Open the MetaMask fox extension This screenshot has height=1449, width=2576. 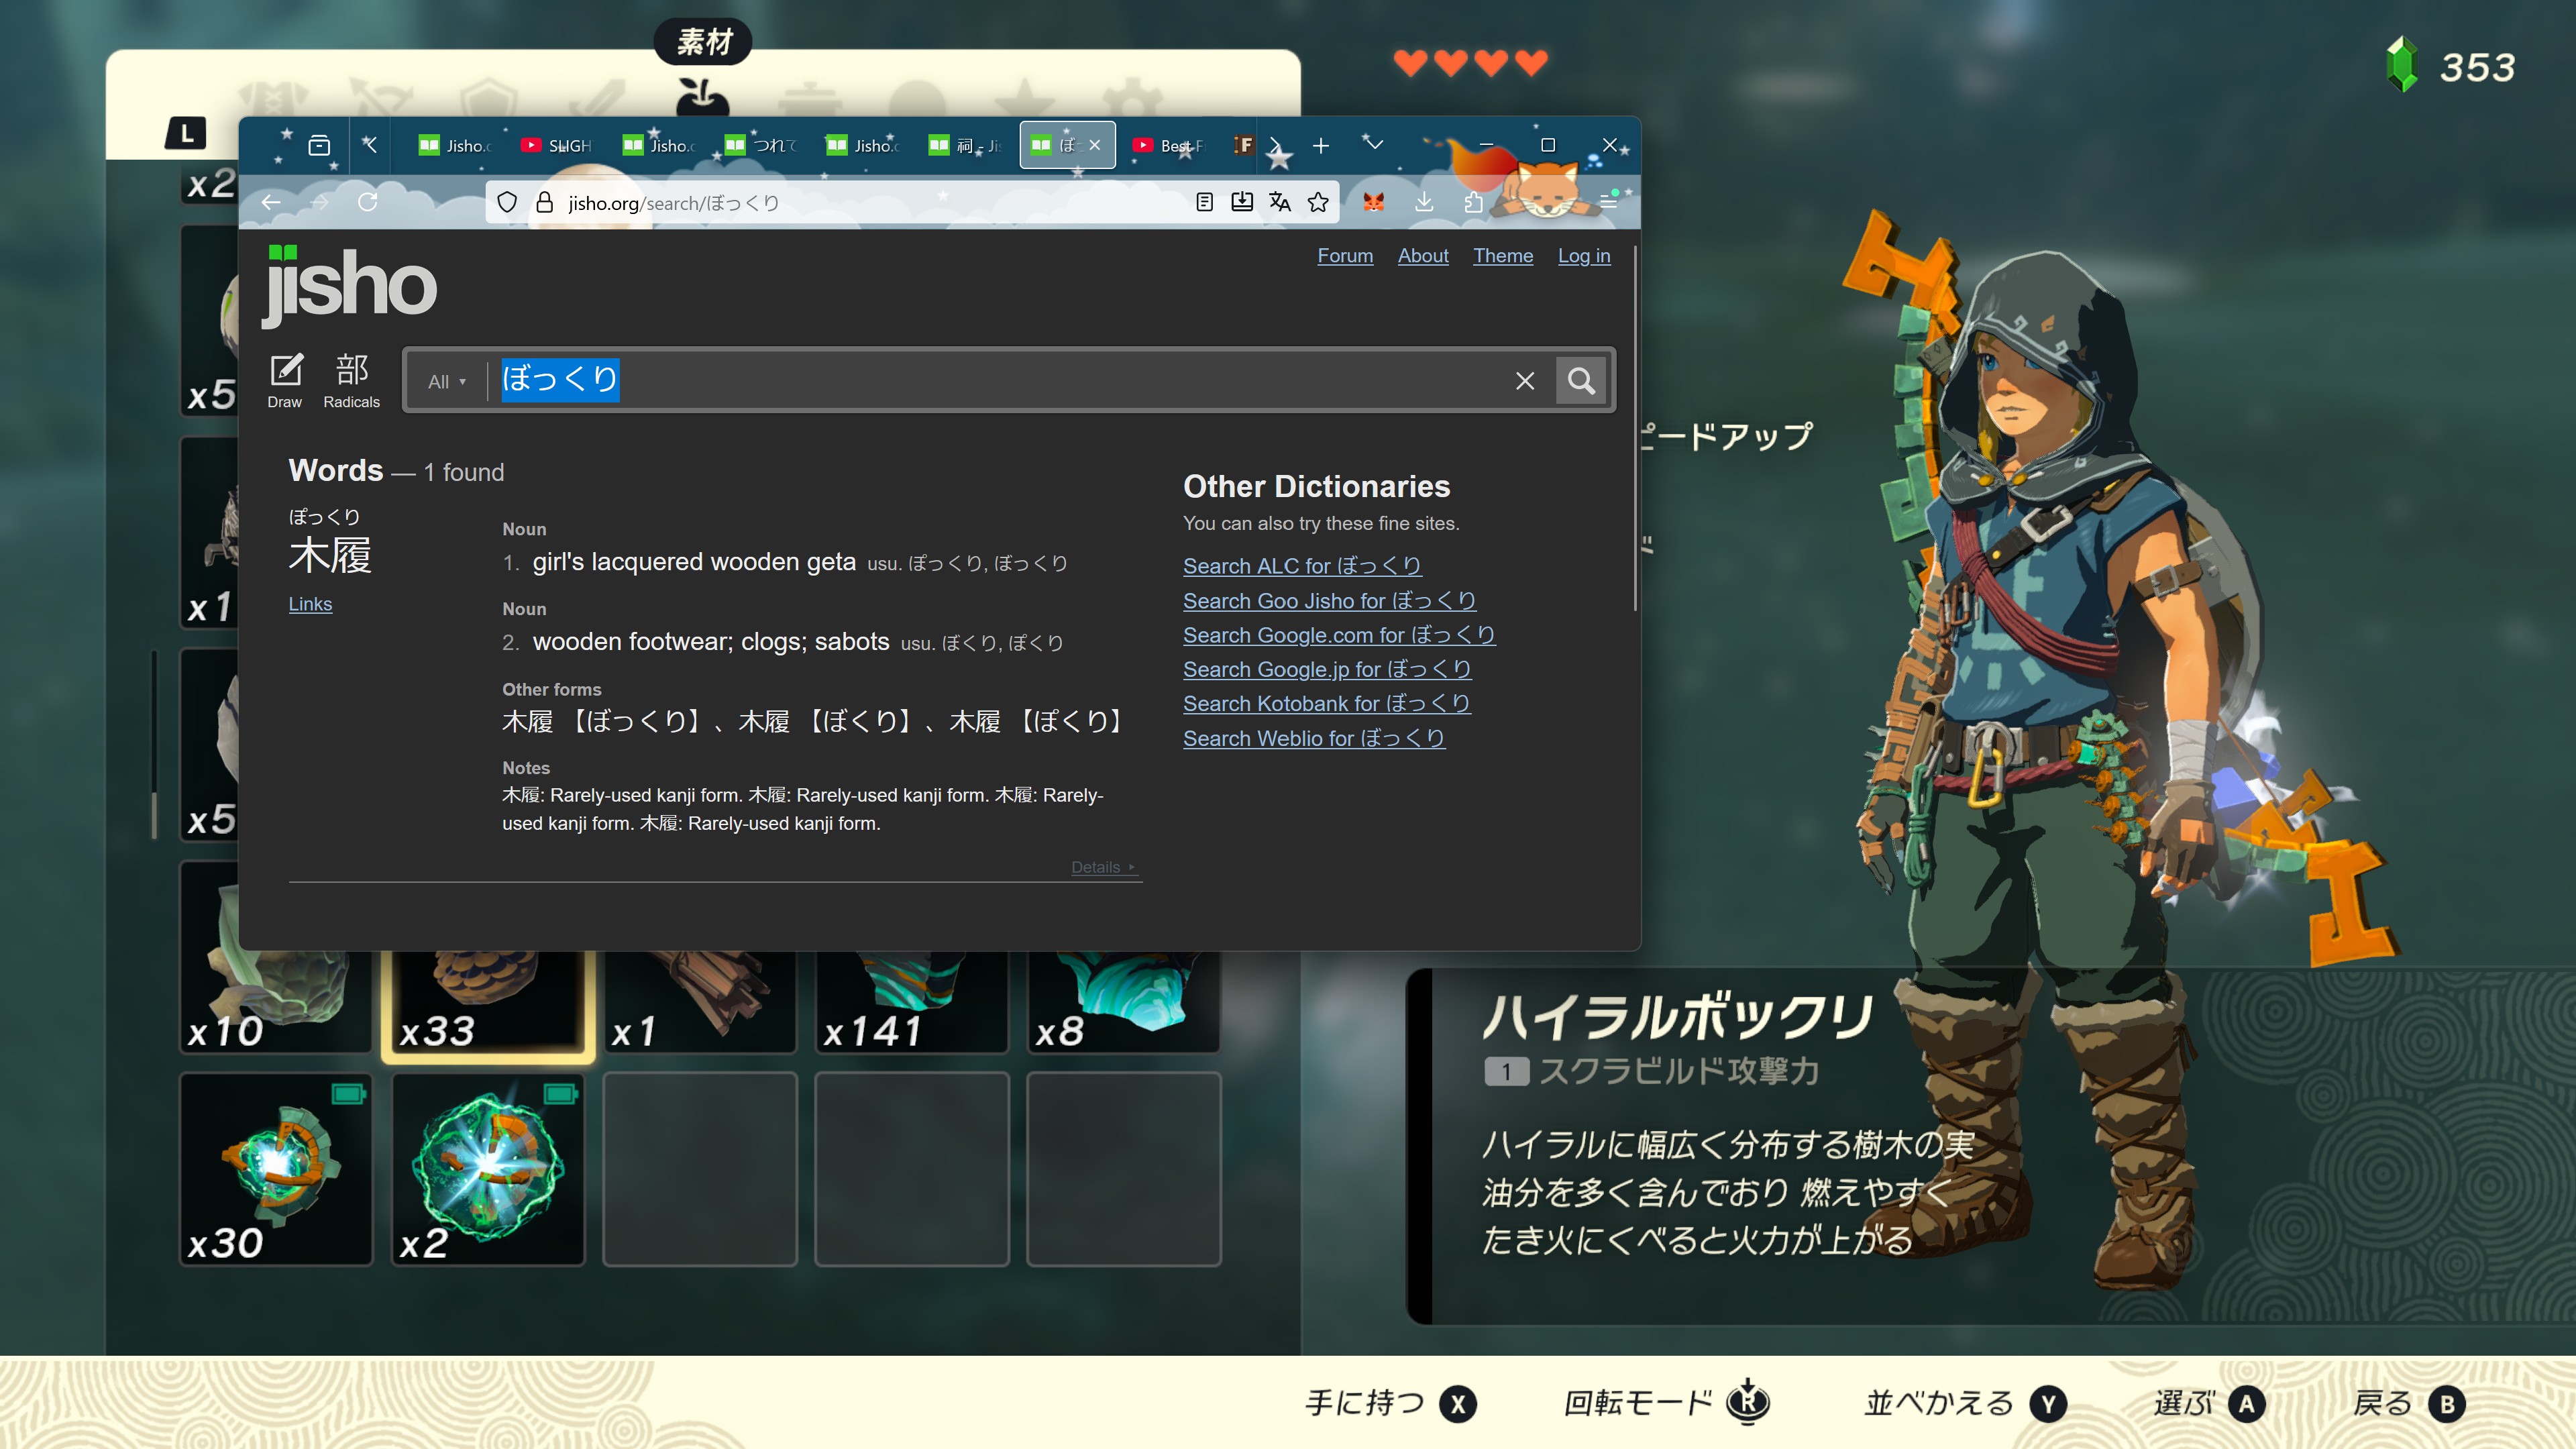tap(1374, 203)
